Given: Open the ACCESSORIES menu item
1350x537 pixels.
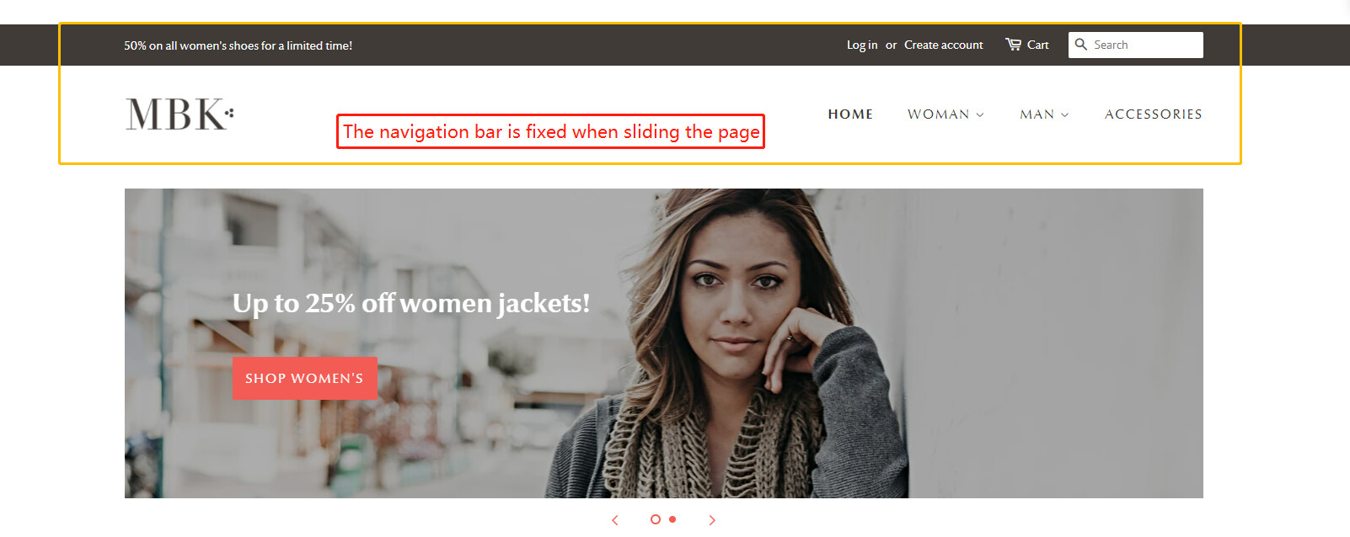Looking at the screenshot, I should [1154, 114].
